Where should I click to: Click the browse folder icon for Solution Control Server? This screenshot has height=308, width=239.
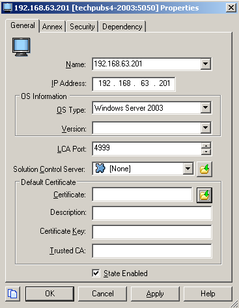pos(204,169)
